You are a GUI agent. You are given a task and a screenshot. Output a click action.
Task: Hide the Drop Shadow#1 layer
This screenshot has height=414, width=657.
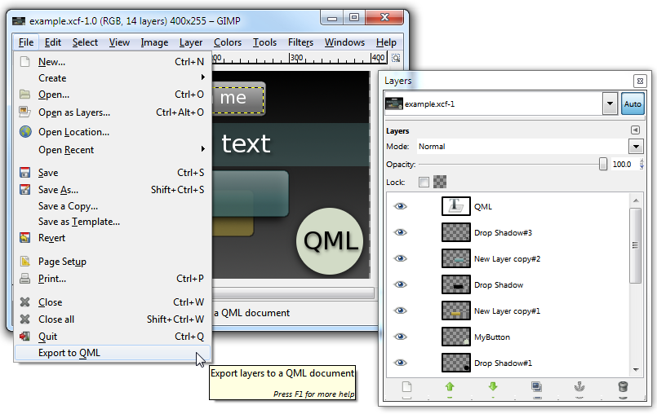click(x=401, y=363)
